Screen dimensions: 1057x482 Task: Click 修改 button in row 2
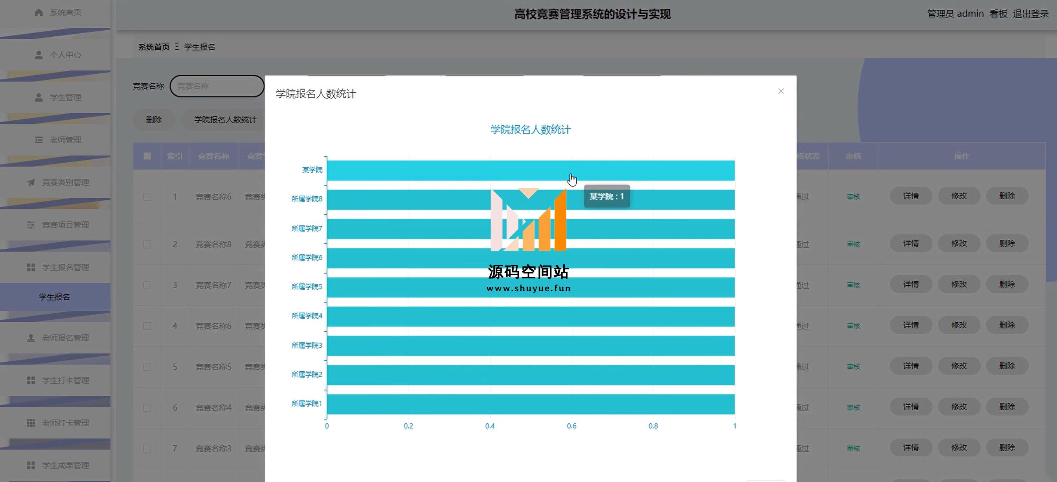959,244
